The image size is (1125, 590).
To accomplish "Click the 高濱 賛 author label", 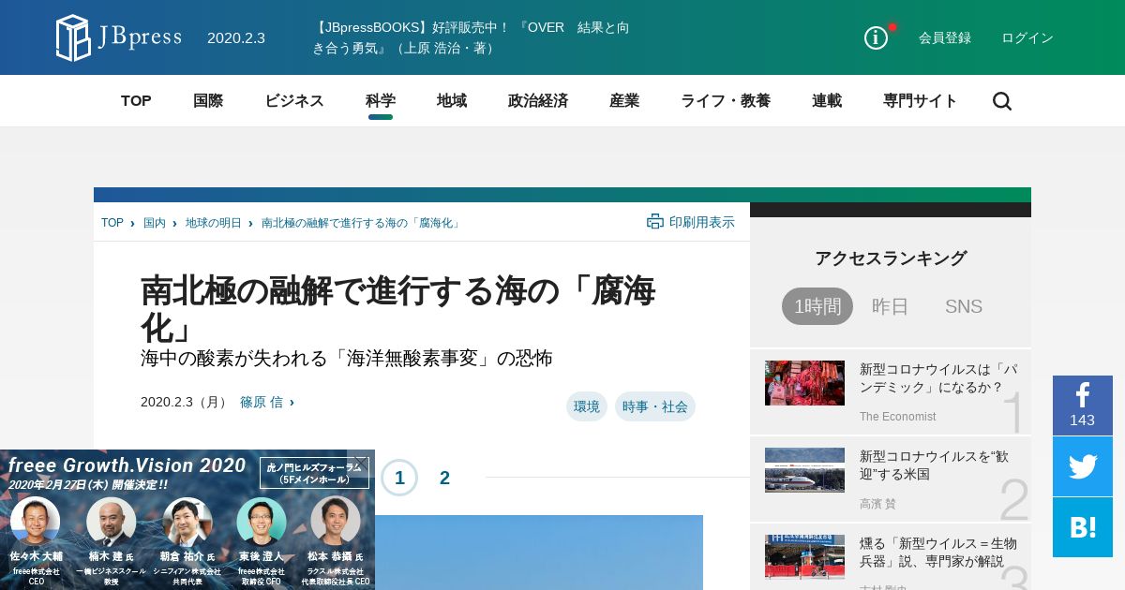I will tap(877, 504).
